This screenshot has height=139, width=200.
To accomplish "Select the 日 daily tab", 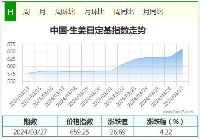I will point(10,12).
